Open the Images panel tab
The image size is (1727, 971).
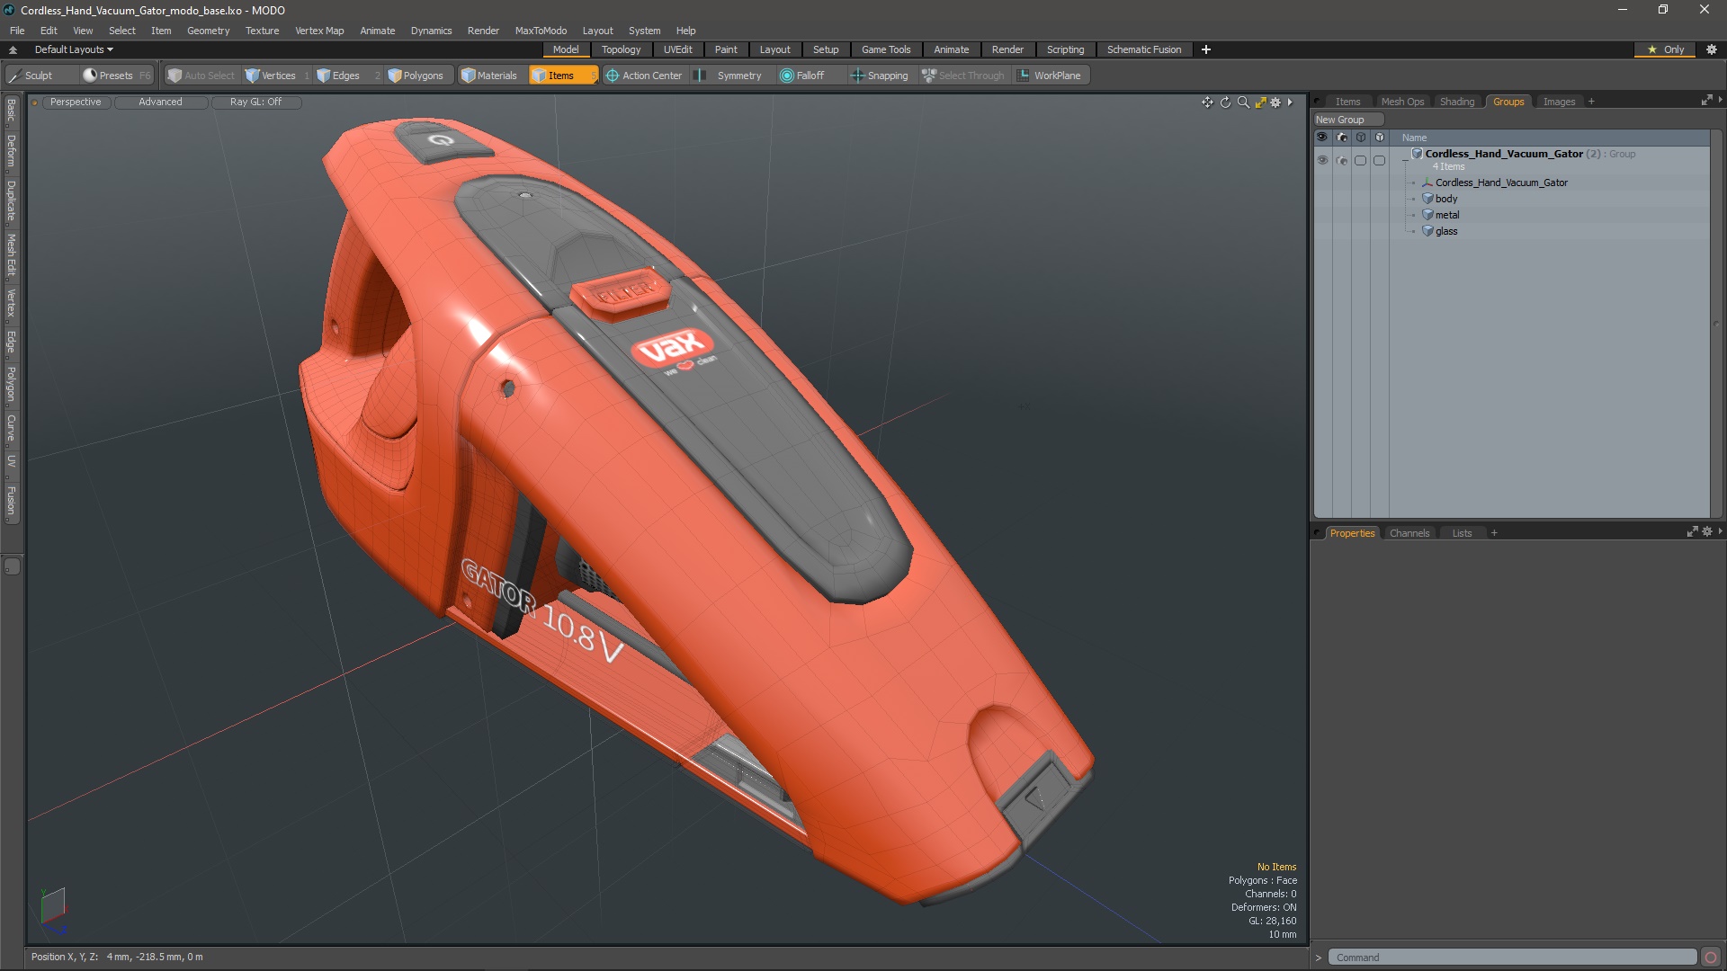point(1559,102)
